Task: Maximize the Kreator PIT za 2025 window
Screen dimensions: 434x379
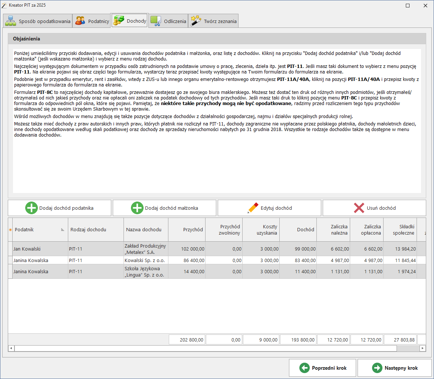Action: tap(407, 6)
